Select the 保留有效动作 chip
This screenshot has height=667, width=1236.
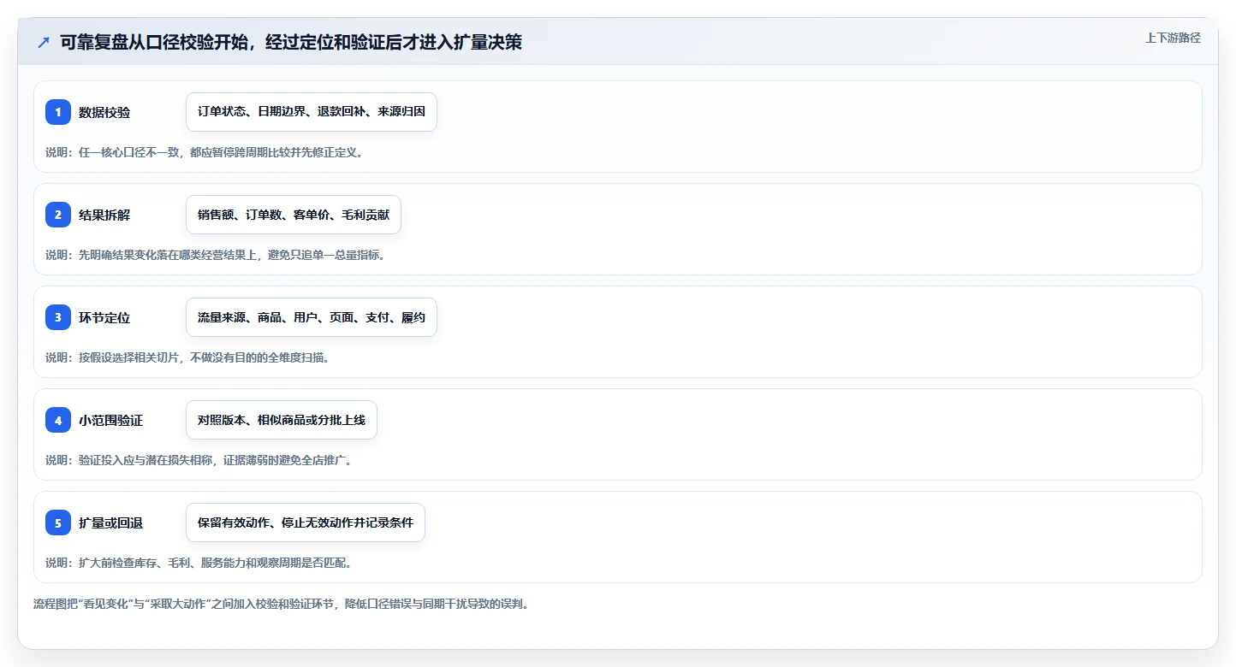[x=306, y=522]
